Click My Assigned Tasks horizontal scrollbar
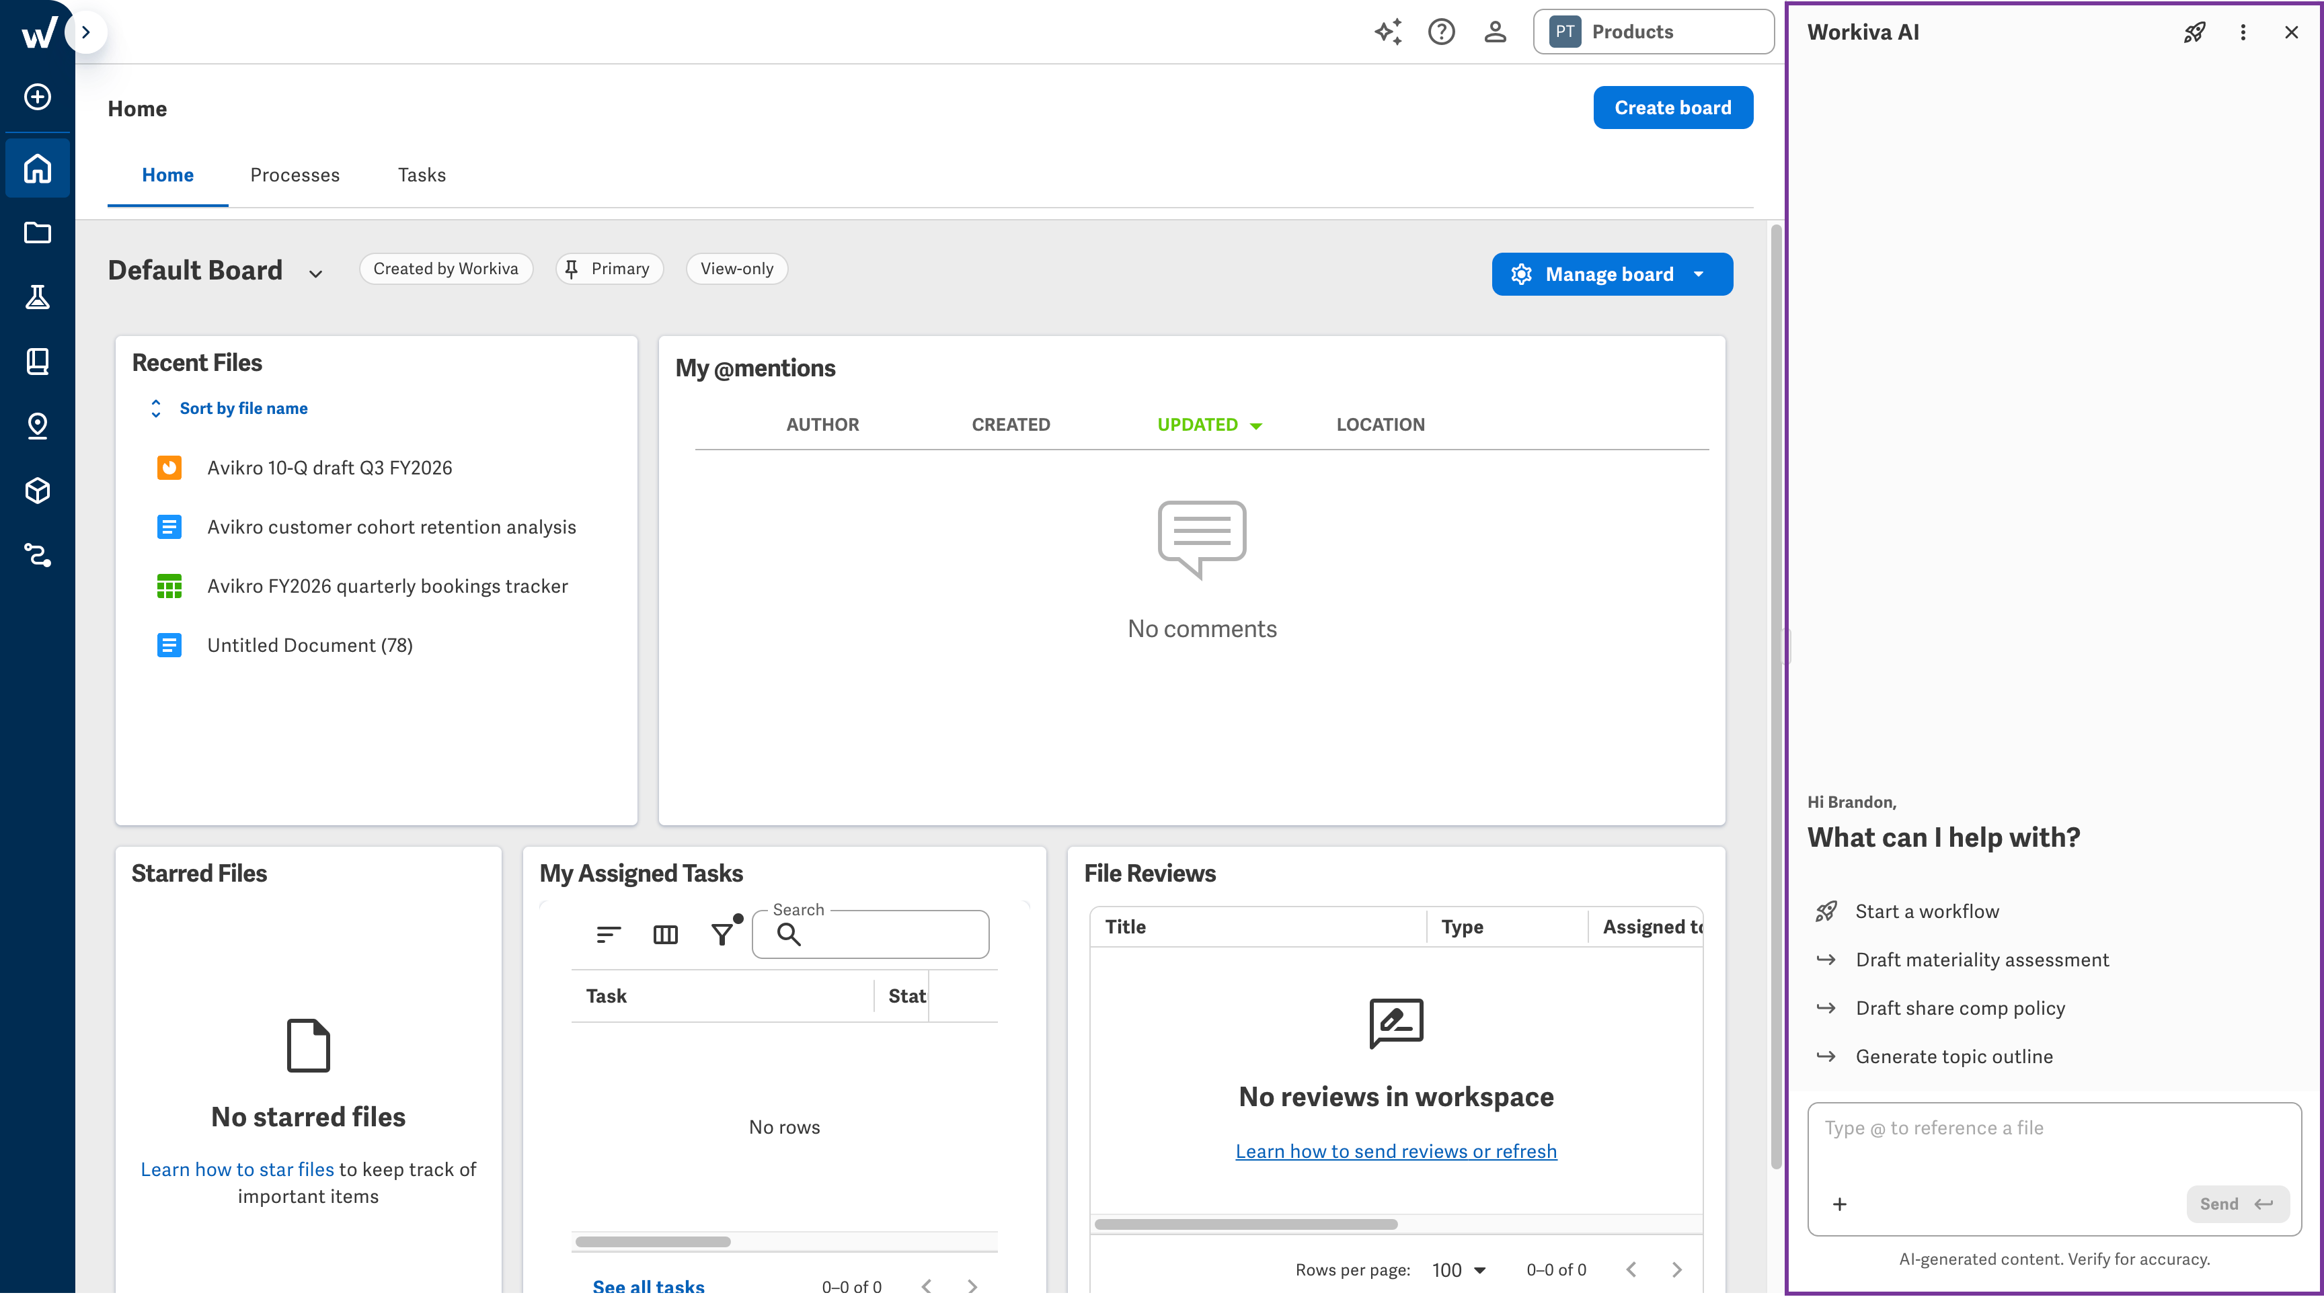The image size is (2324, 1297). tap(653, 1242)
